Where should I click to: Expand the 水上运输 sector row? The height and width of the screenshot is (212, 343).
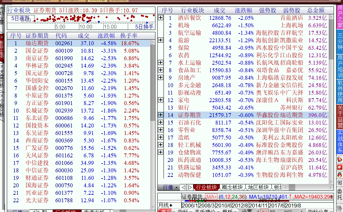(161, 62)
